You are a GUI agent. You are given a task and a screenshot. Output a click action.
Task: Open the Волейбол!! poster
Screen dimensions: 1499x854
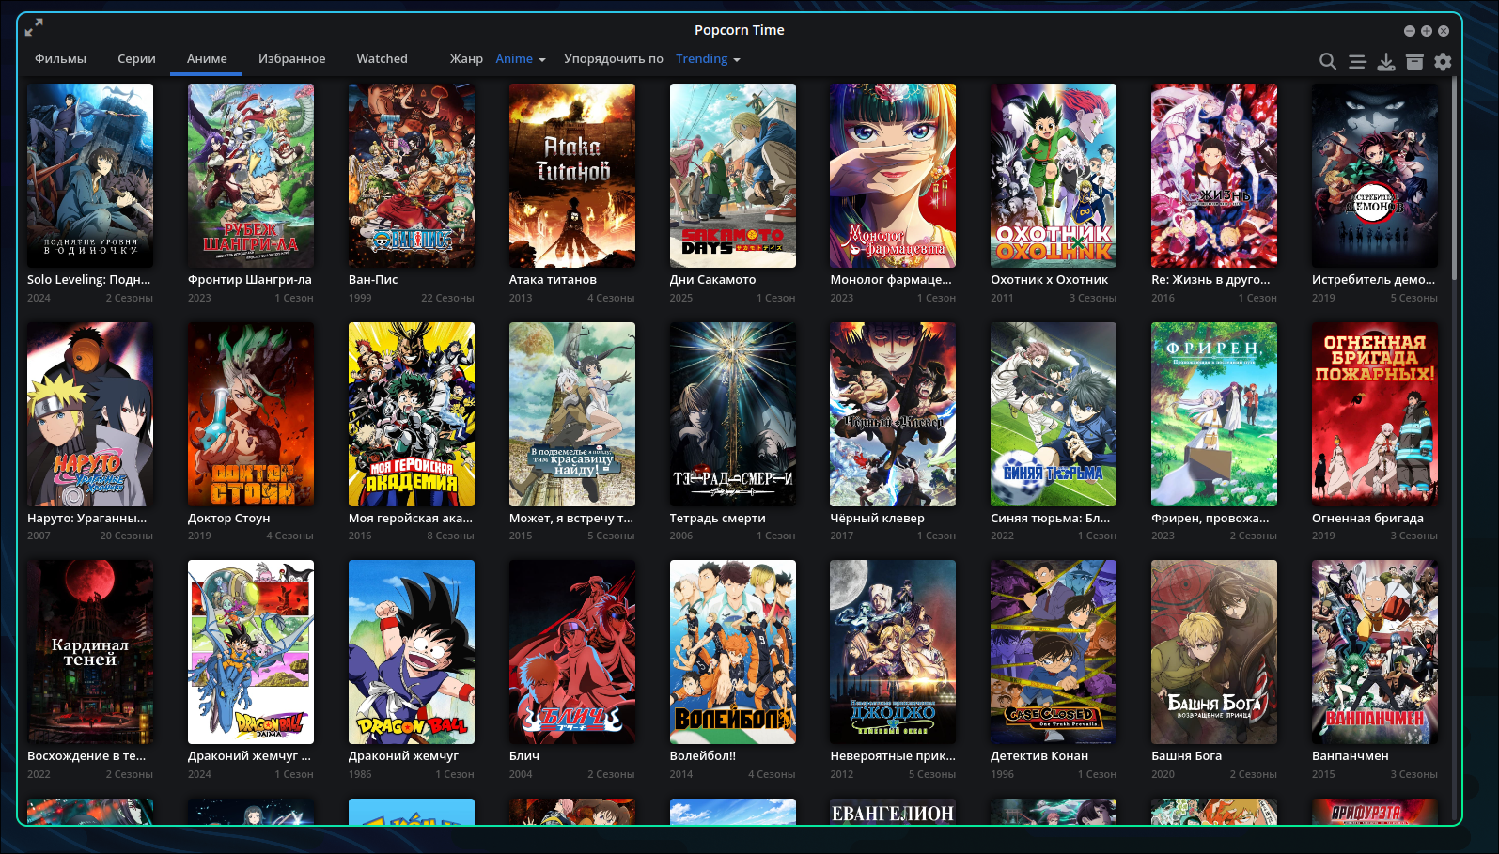click(x=733, y=652)
